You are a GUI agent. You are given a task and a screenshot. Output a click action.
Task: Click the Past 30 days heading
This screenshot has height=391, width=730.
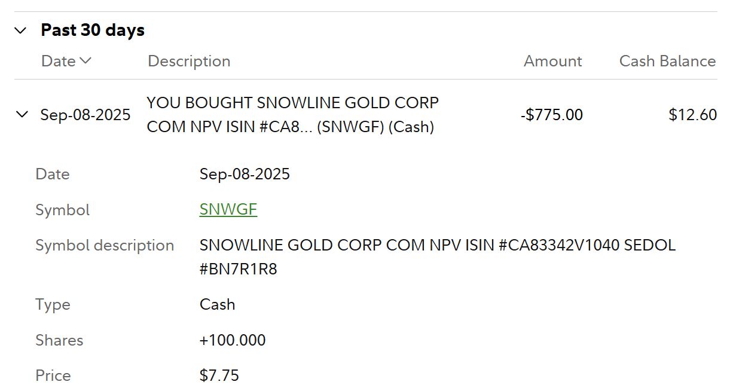coord(93,30)
